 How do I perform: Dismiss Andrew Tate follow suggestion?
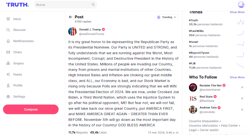tap(242, 110)
